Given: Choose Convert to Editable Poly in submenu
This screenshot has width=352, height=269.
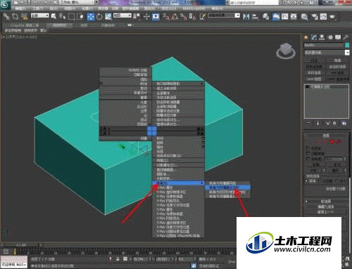Looking at the screenshot, I should pyautogui.click(x=227, y=188).
